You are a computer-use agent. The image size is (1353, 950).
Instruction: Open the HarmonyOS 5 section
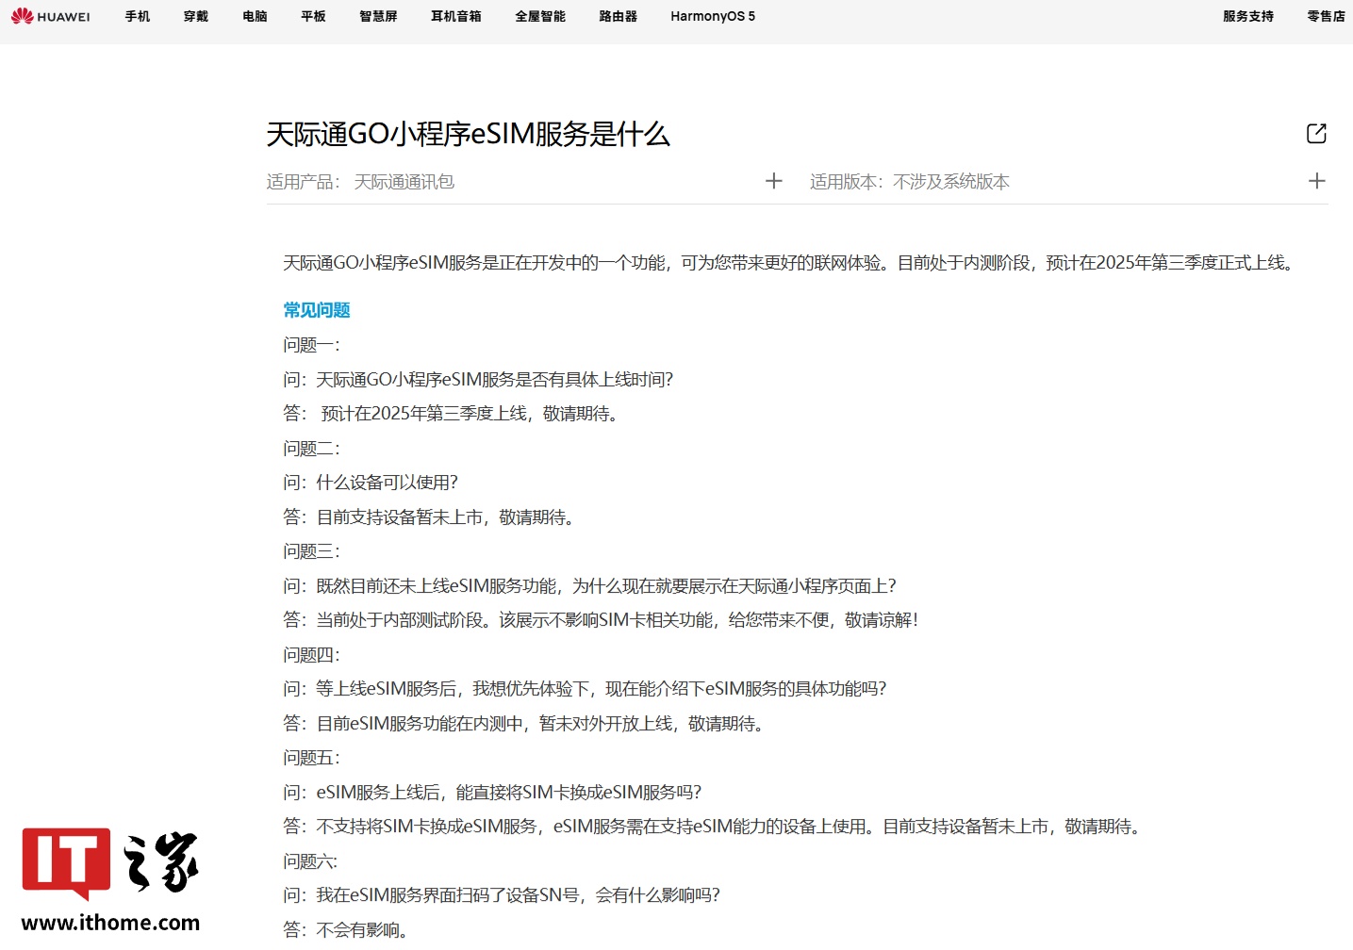click(x=712, y=16)
